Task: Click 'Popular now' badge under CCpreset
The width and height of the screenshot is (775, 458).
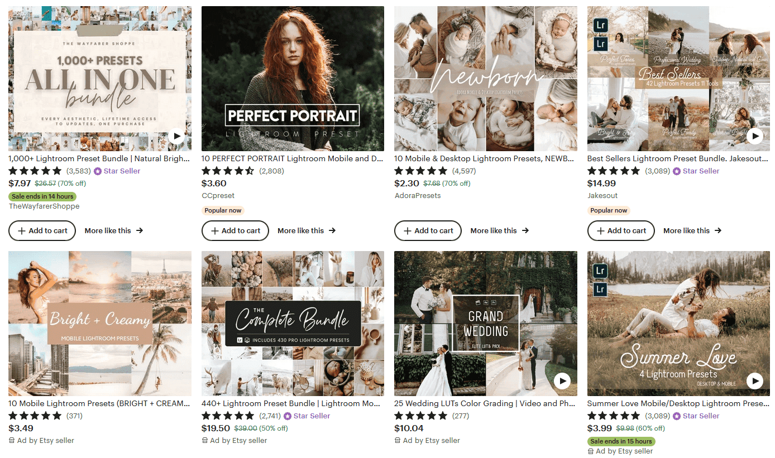Action: click(223, 210)
